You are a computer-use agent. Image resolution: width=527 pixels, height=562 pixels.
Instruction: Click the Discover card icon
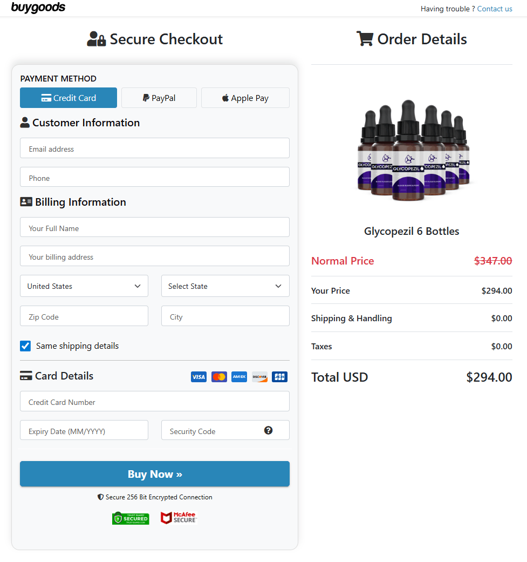(259, 376)
